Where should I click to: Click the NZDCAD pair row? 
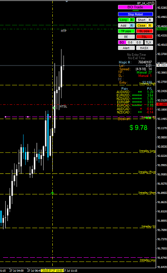pyautogui.click(x=135, y=112)
